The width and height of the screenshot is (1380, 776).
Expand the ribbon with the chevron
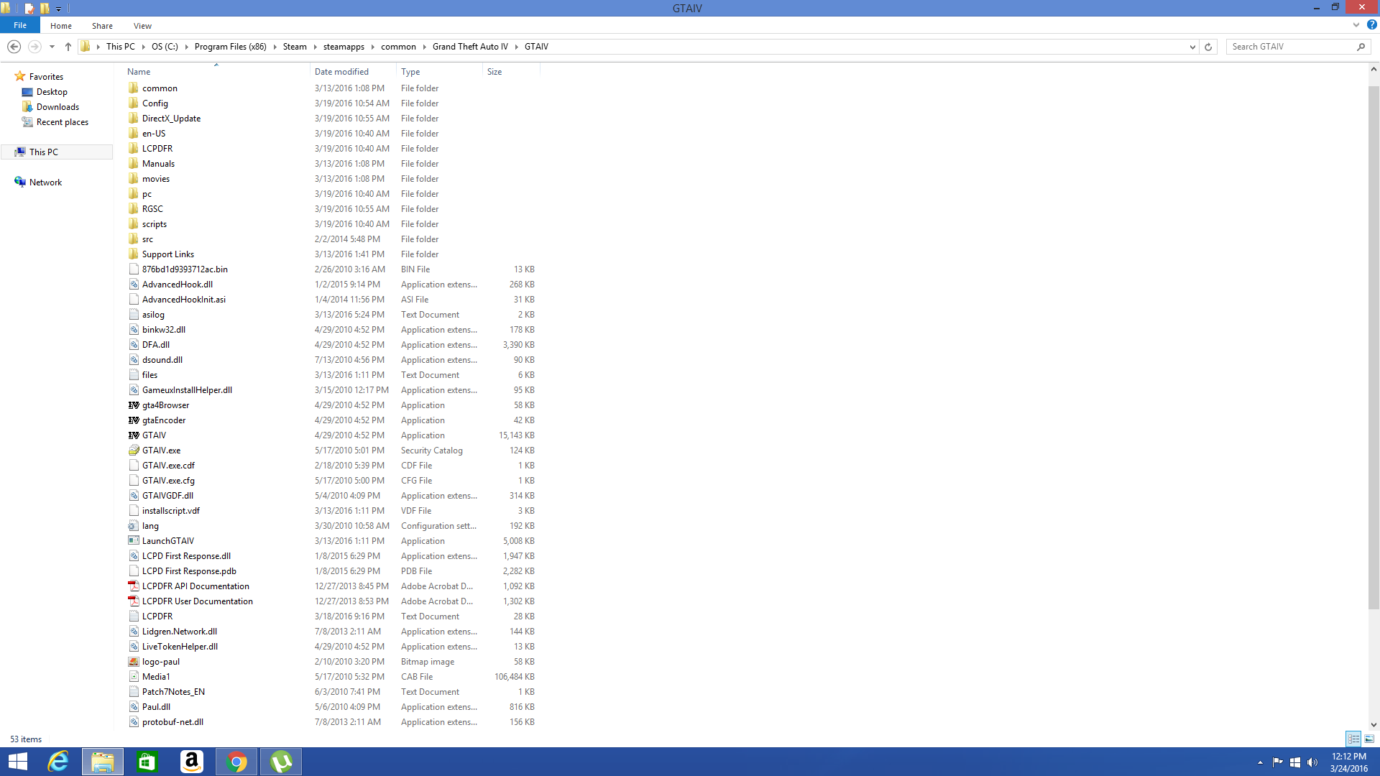pyautogui.click(x=1356, y=25)
